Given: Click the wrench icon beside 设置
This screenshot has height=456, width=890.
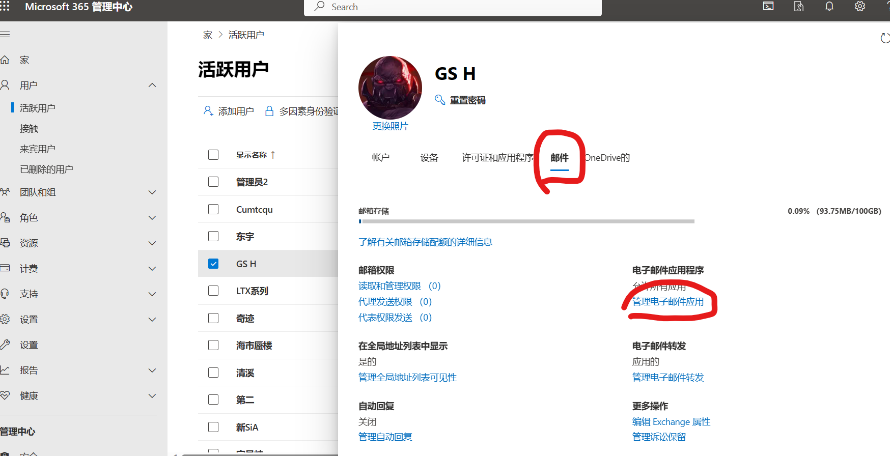Looking at the screenshot, I should (5, 345).
